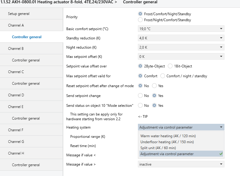Open 'Message if value >' inactive dropdown
Screen dimensions: 240x176
[181, 164]
